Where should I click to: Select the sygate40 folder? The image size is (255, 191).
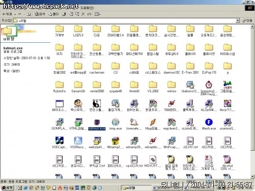coord(115,85)
